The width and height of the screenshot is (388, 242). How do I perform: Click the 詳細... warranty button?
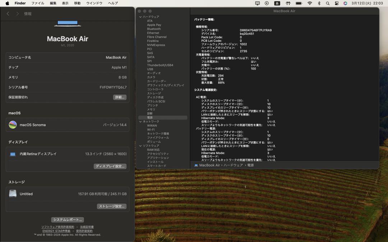pos(120,97)
